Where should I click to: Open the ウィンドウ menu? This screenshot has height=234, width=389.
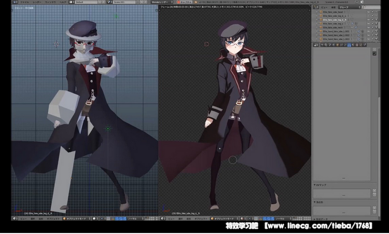50,2
